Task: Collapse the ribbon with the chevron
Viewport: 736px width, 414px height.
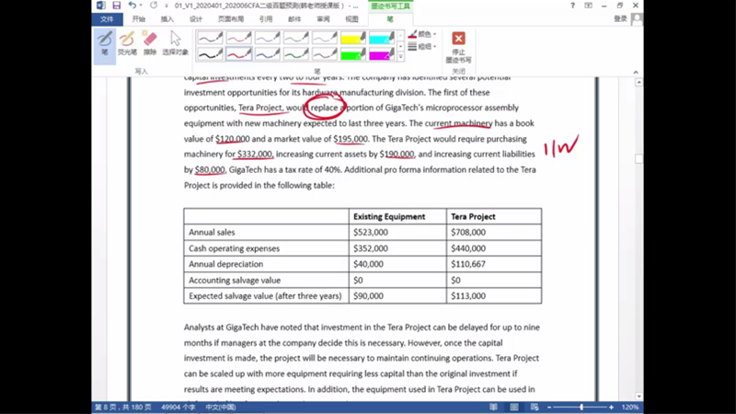Action: (636, 73)
